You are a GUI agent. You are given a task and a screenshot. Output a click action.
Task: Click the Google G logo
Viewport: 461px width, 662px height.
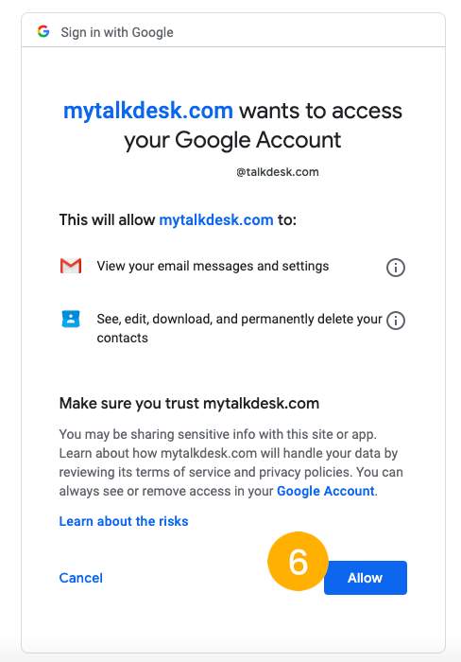click(43, 31)
